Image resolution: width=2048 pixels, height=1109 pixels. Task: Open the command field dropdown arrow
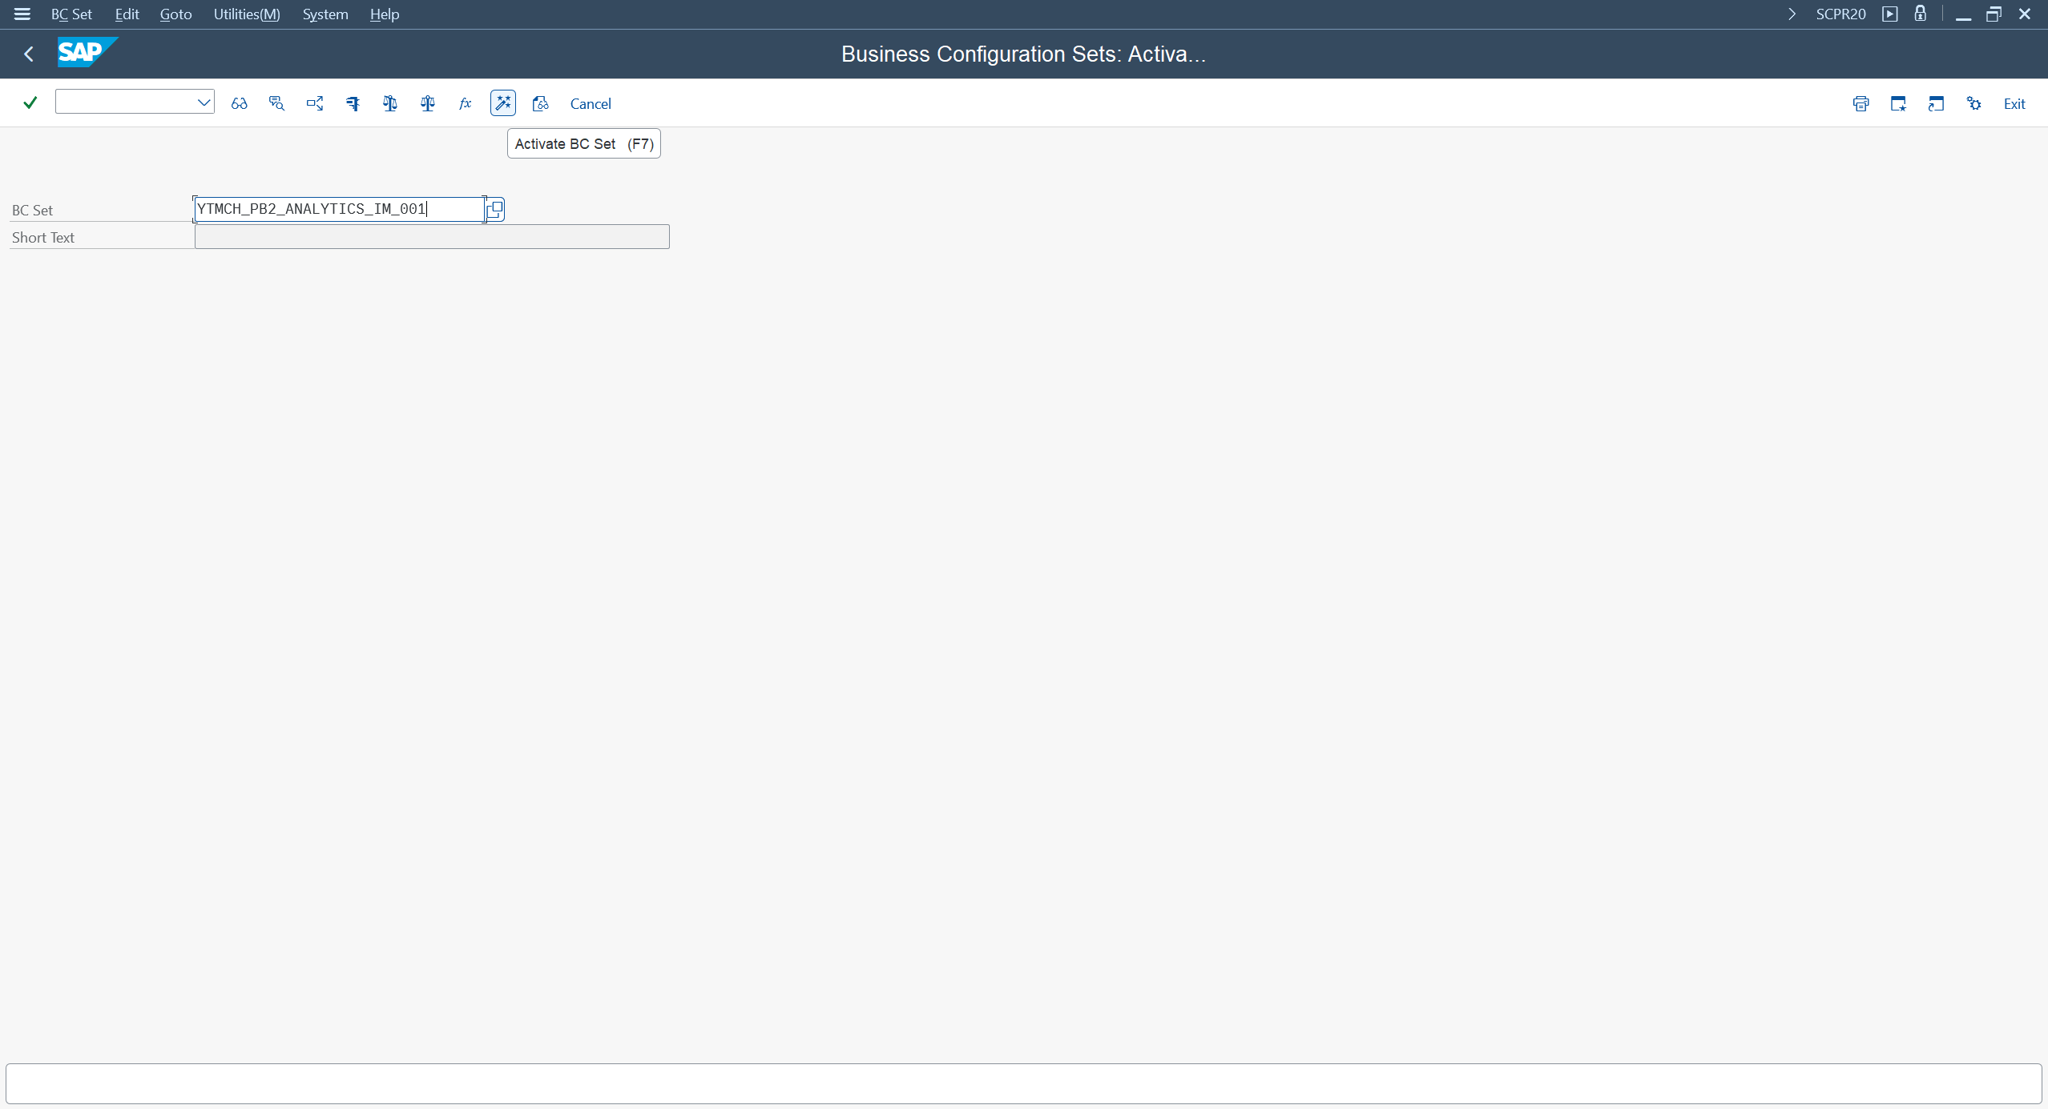point(204,102)
